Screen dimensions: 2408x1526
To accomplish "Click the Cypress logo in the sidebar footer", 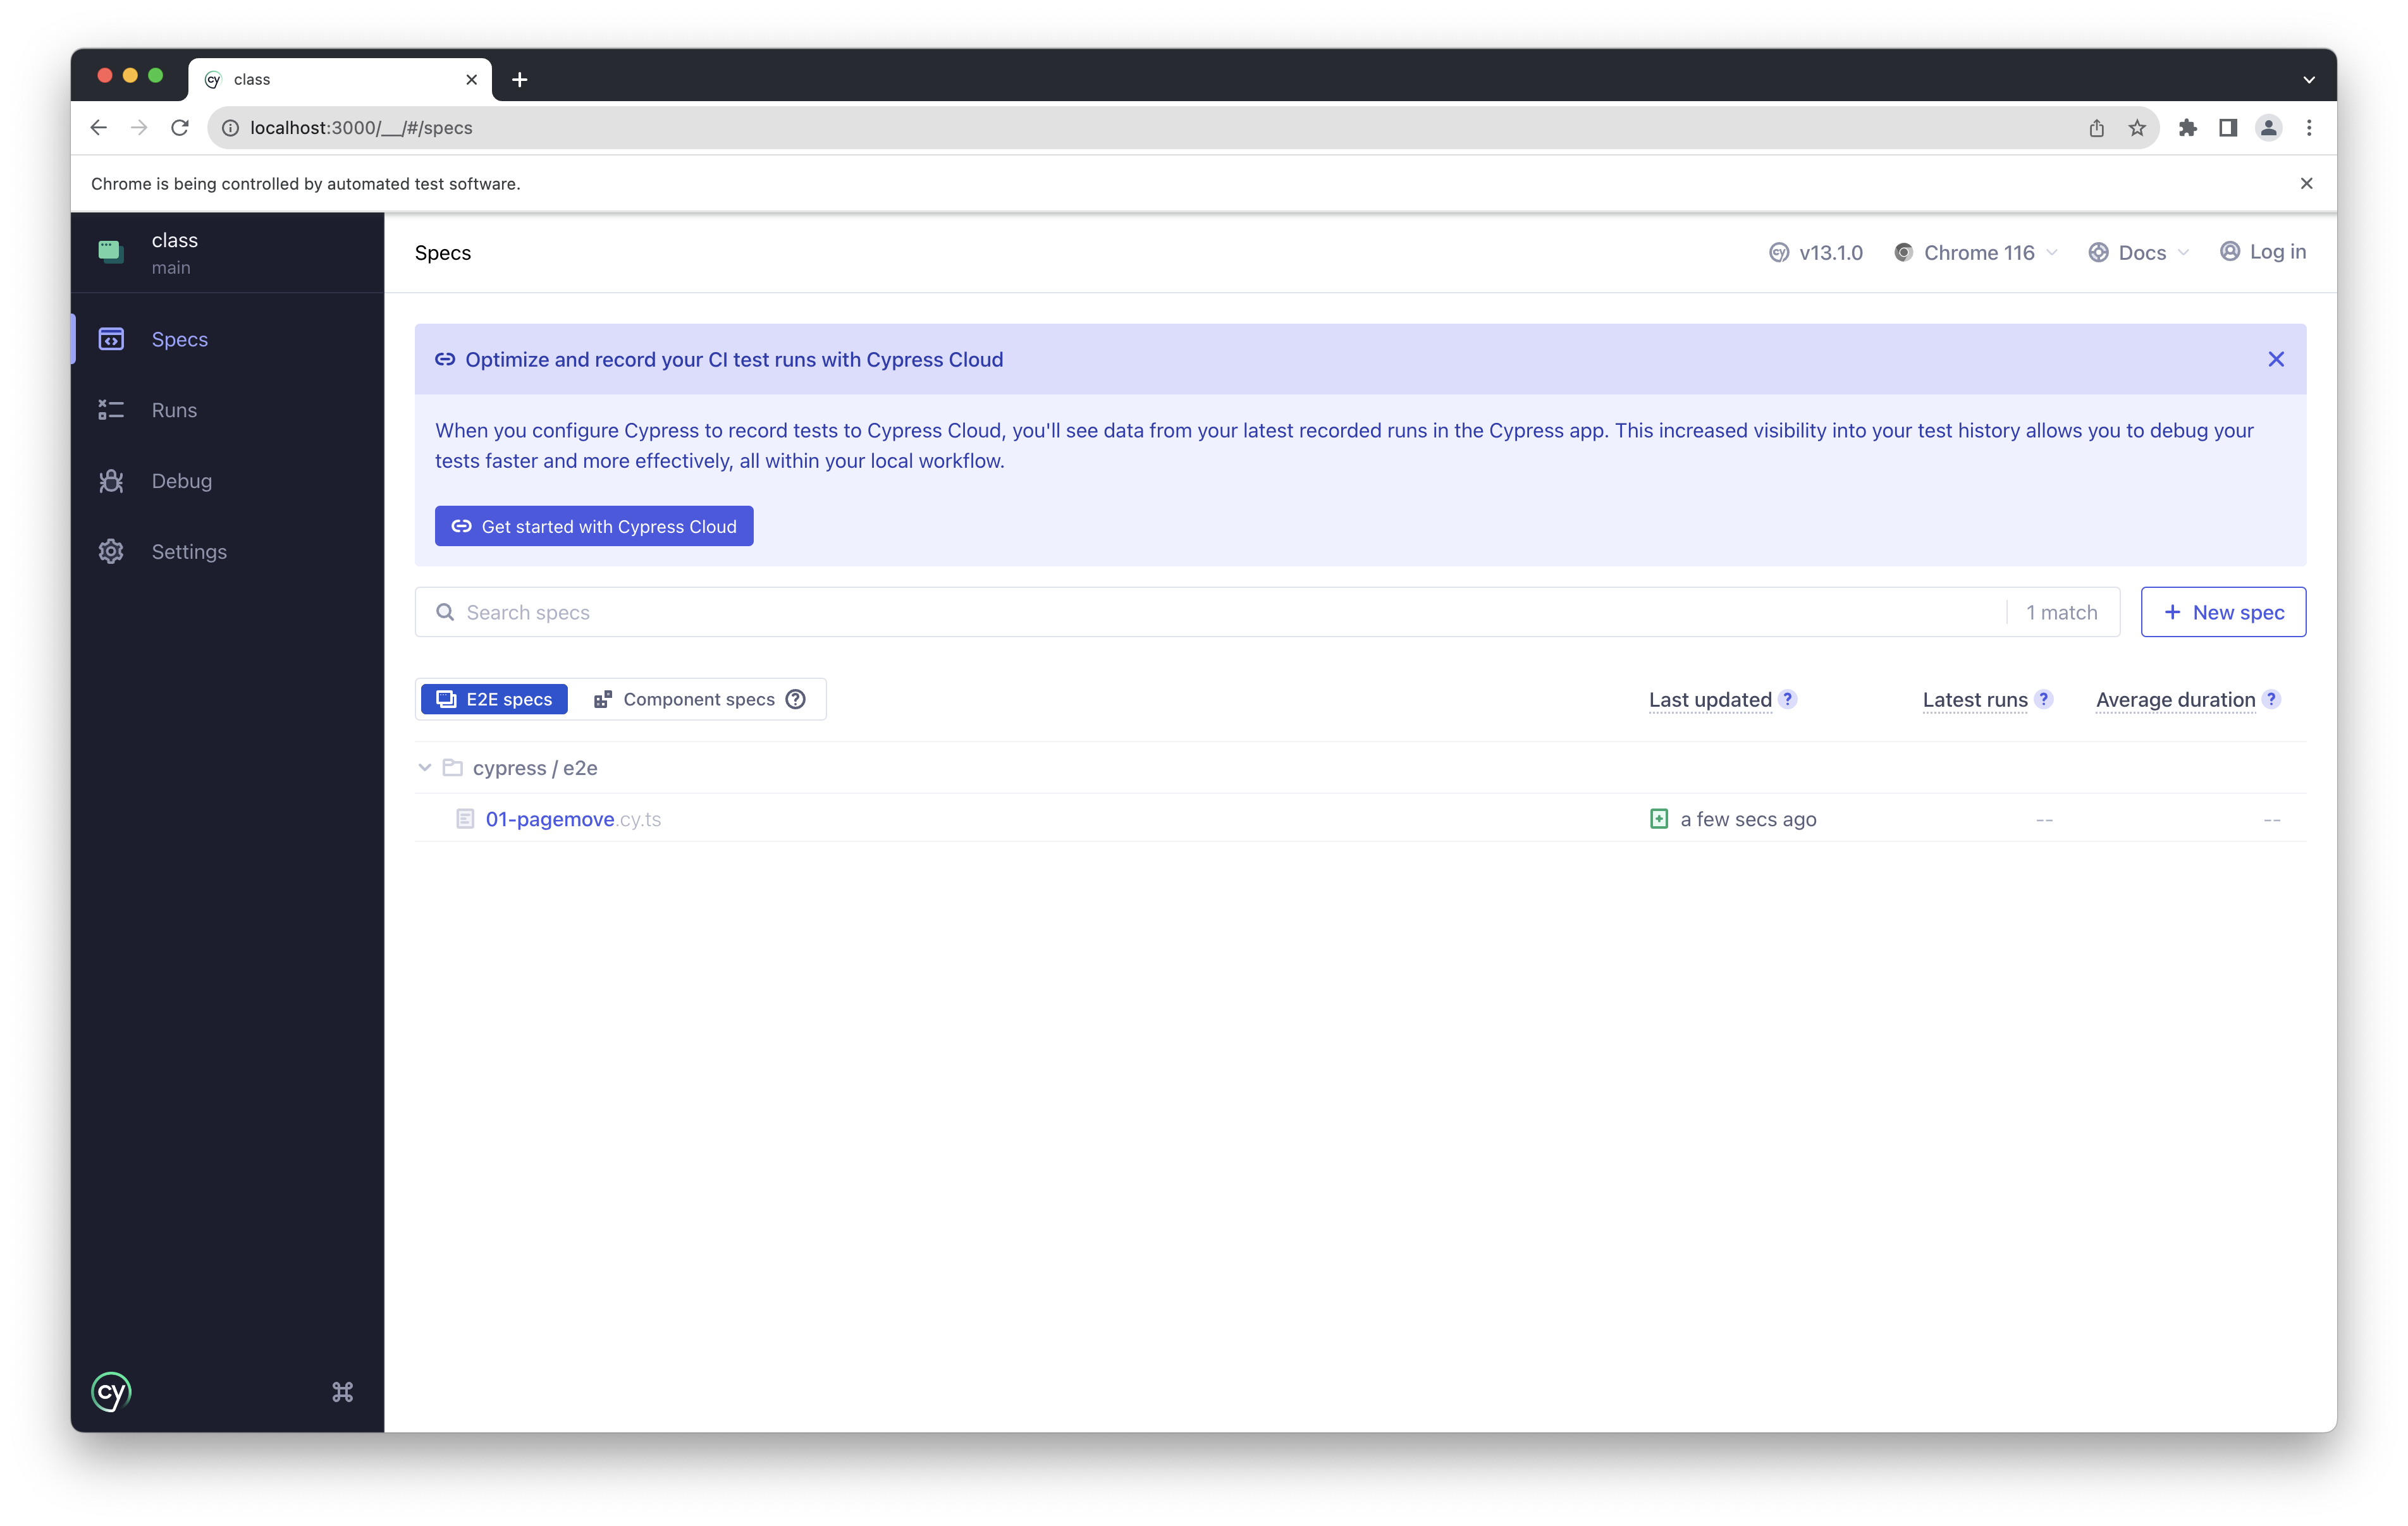I will 111,1391.
